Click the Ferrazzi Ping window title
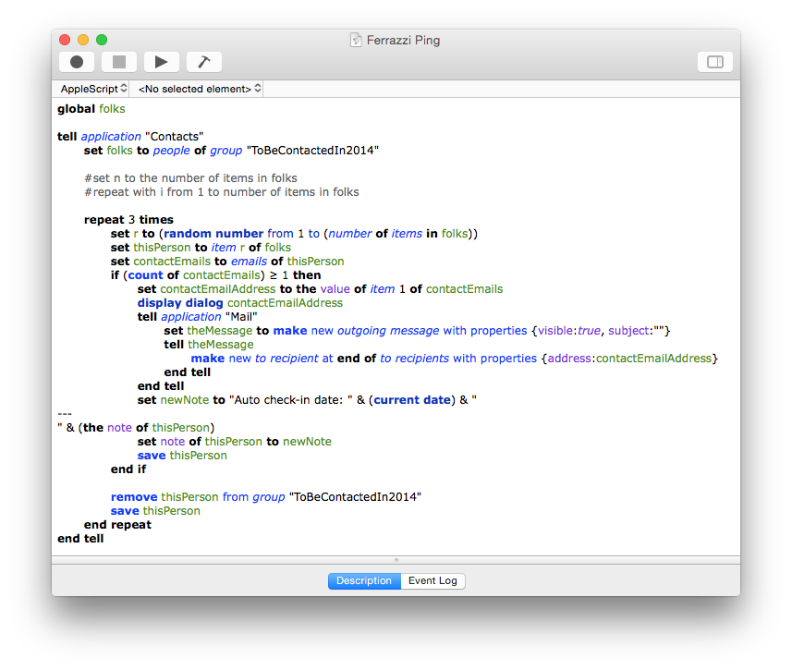 point(402,40)
